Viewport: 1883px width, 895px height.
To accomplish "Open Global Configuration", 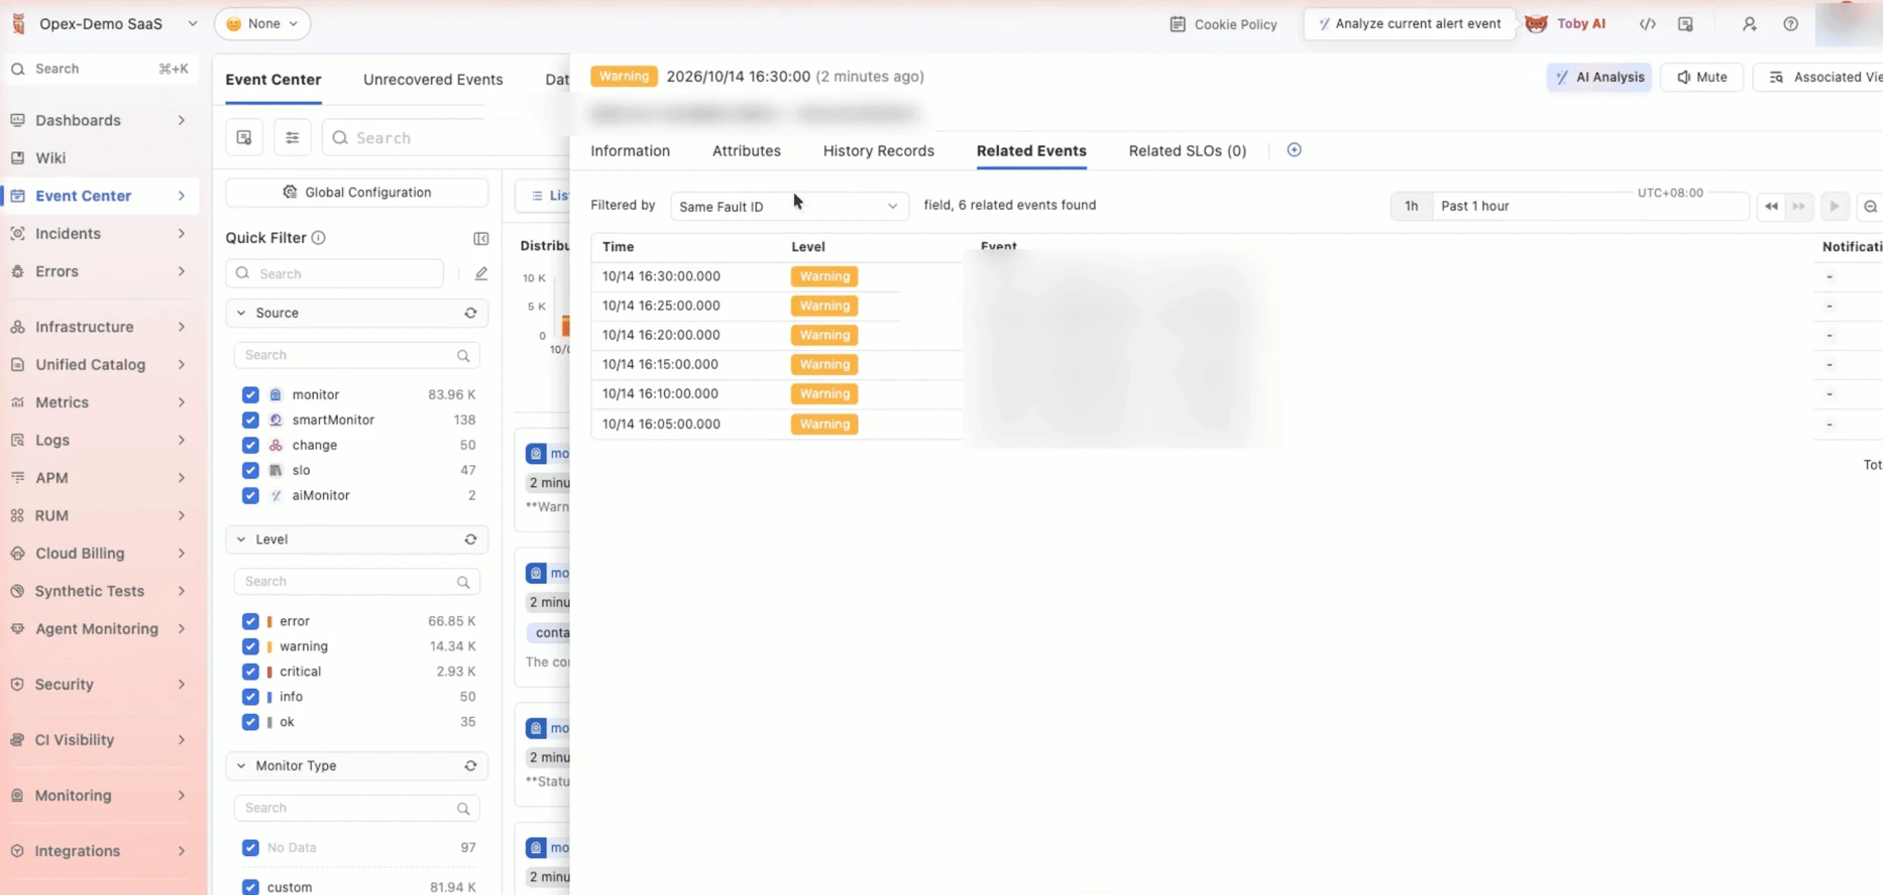I will coord(357,192).
